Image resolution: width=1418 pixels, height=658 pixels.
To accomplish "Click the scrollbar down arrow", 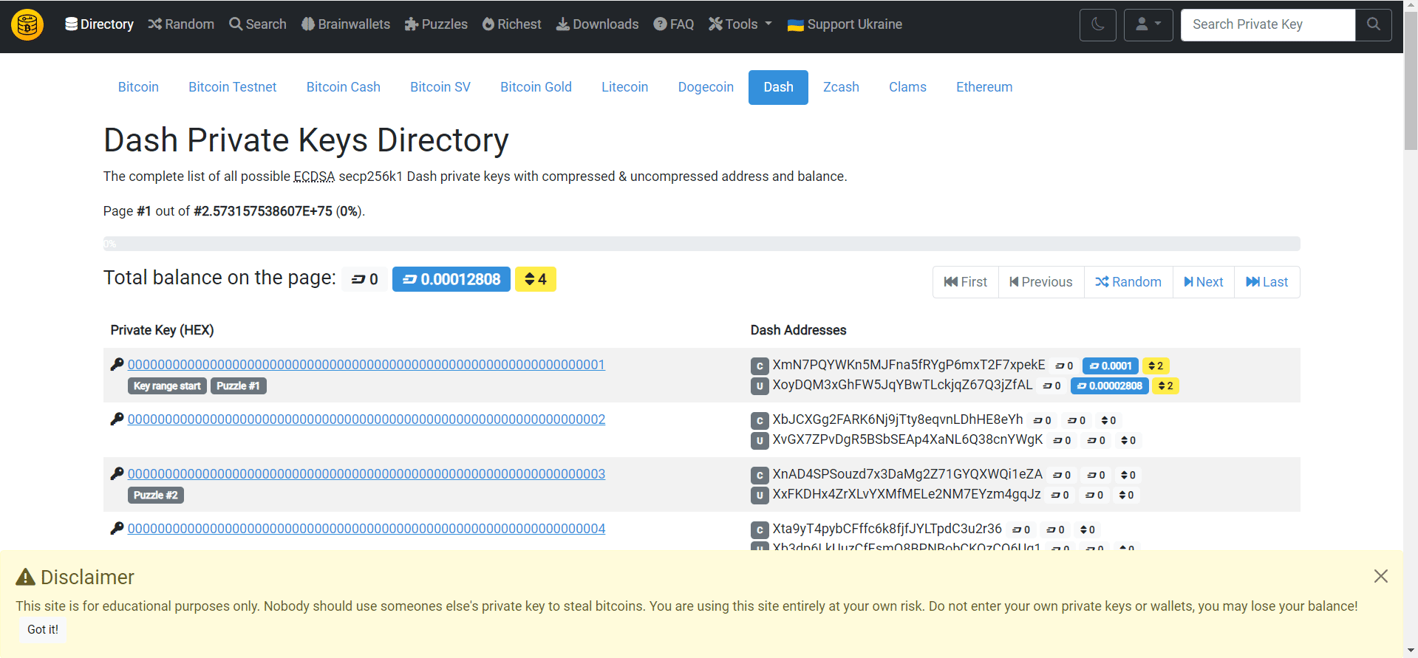I will click(1411, 651).
